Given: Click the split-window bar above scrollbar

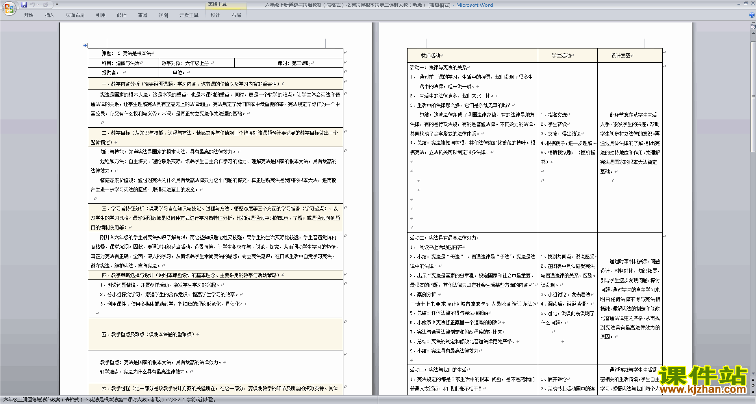Looking at the screenshot, I should tap(753, 23).
